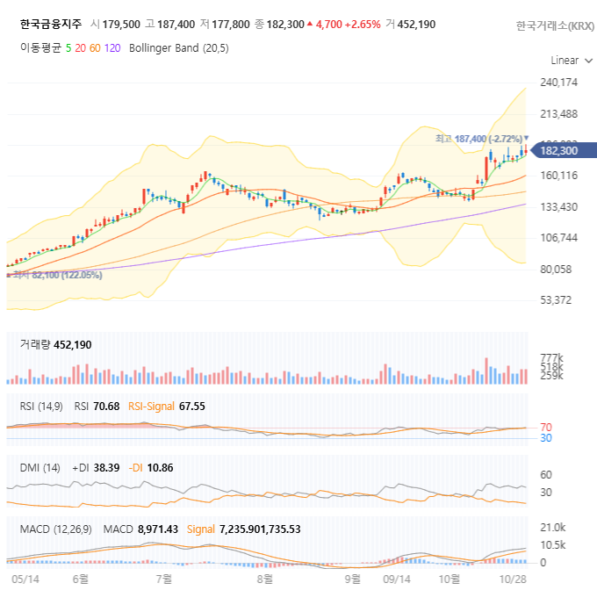Click the 777k volume axis label

(x=551, y=357)
